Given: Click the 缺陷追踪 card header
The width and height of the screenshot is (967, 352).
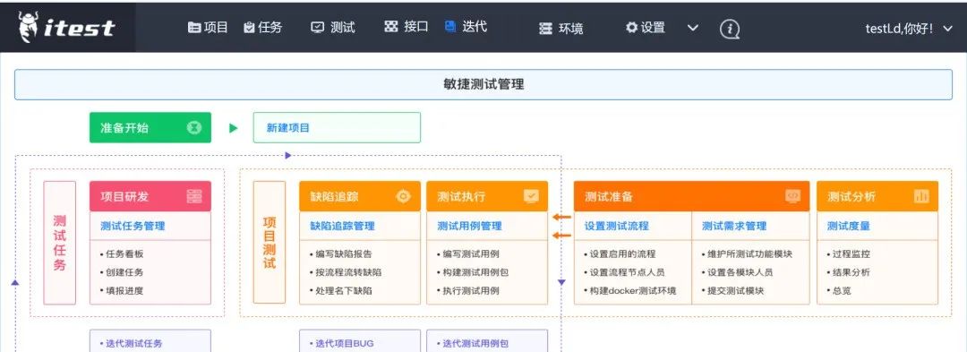Looking at the screenshot, I should coord(360,197).
